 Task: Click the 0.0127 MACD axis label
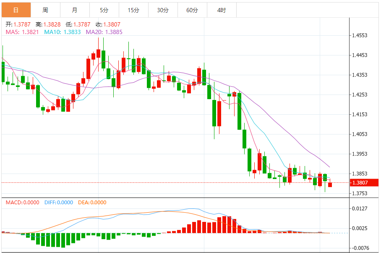coord(360,208)
